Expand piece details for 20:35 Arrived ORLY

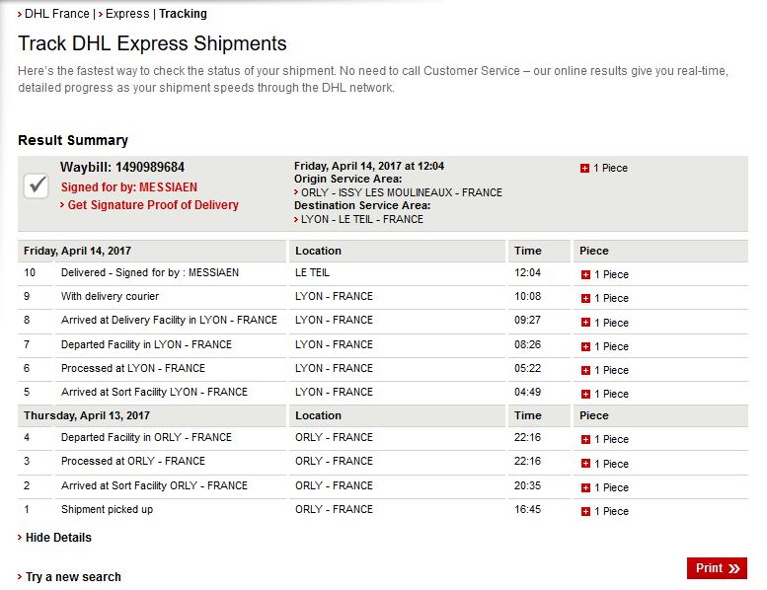click(585, 487)
